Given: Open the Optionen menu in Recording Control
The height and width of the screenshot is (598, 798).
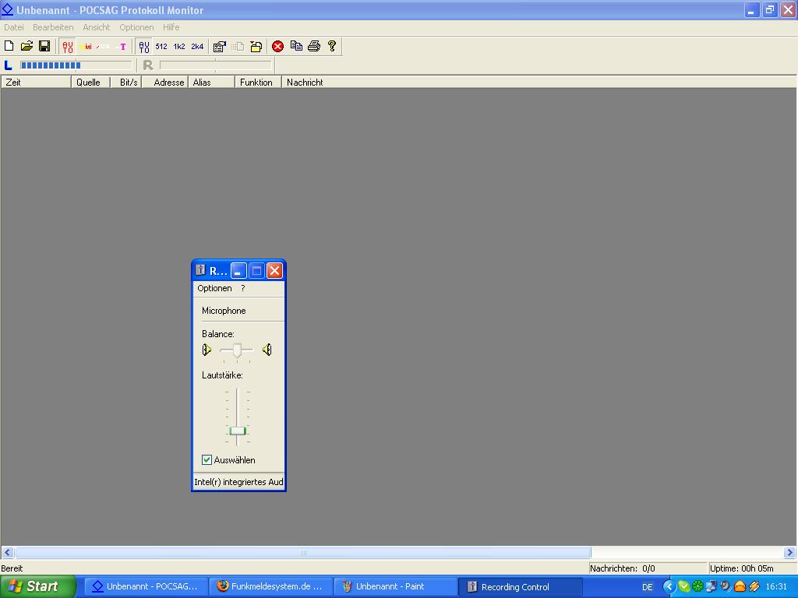Looking at the screenshot, I should 214,288.
